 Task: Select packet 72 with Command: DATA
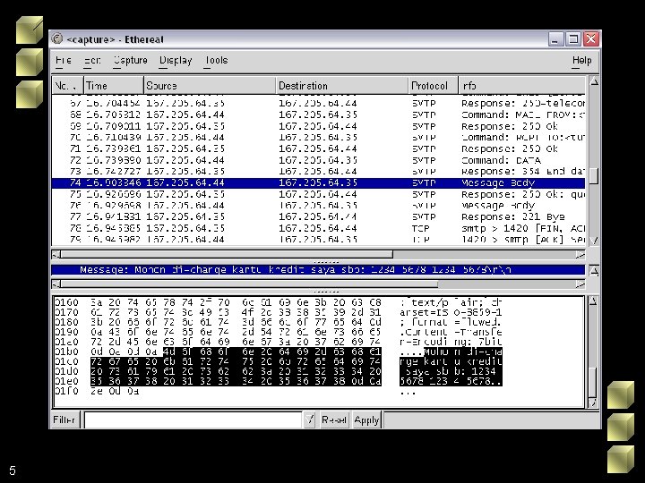[318, 160]
